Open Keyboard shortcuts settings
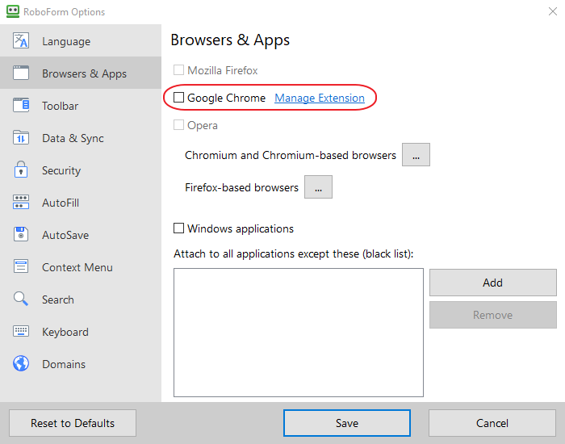565x444 pixels. coord(81,331)
